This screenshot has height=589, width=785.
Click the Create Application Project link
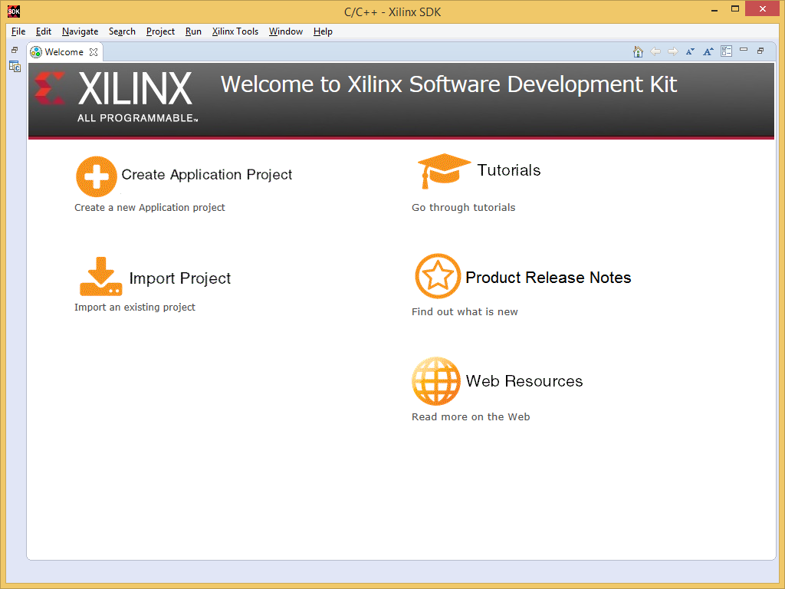pos(207,174)
